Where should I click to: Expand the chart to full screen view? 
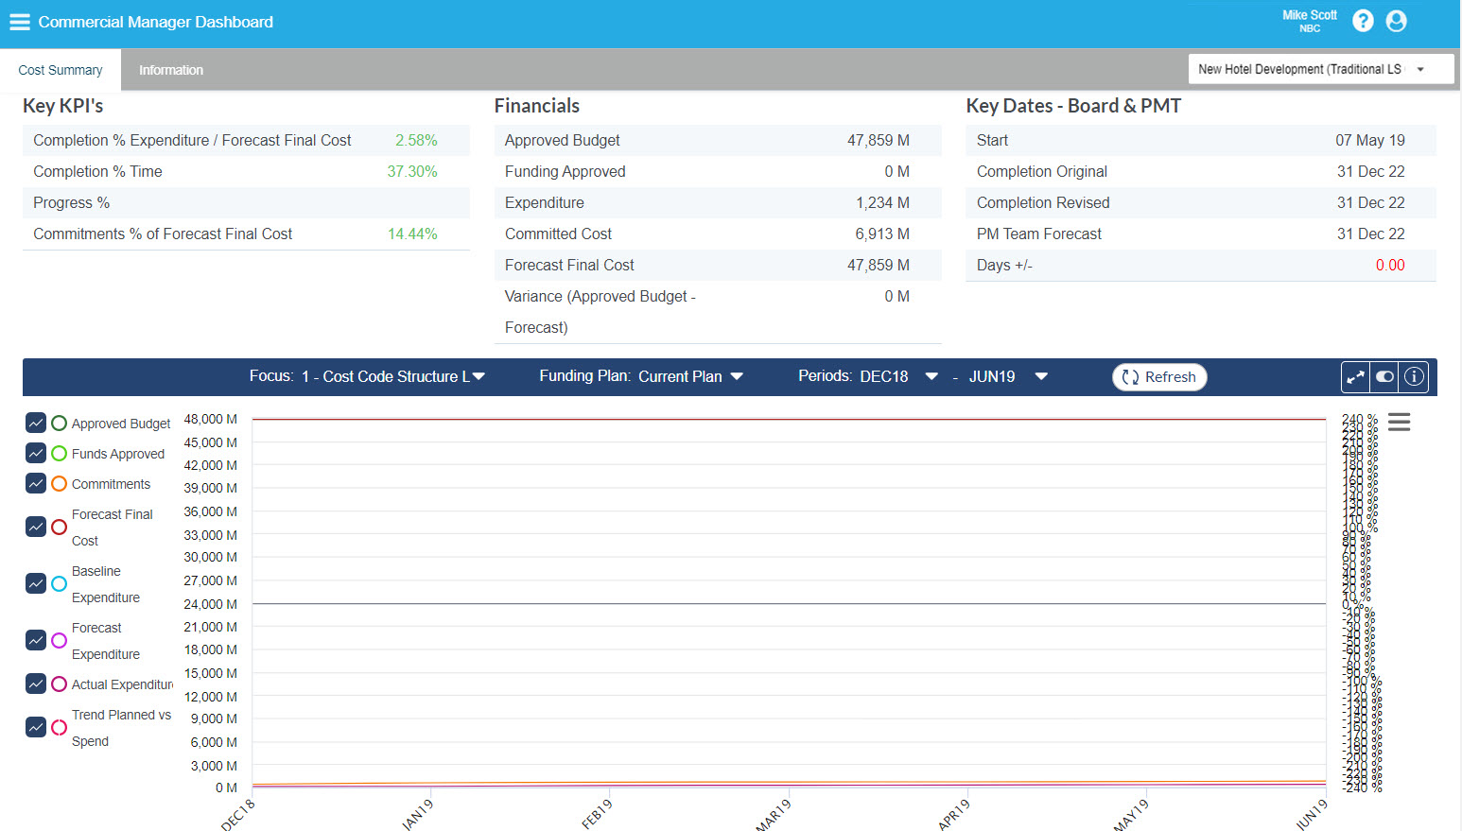point(1354,376)
